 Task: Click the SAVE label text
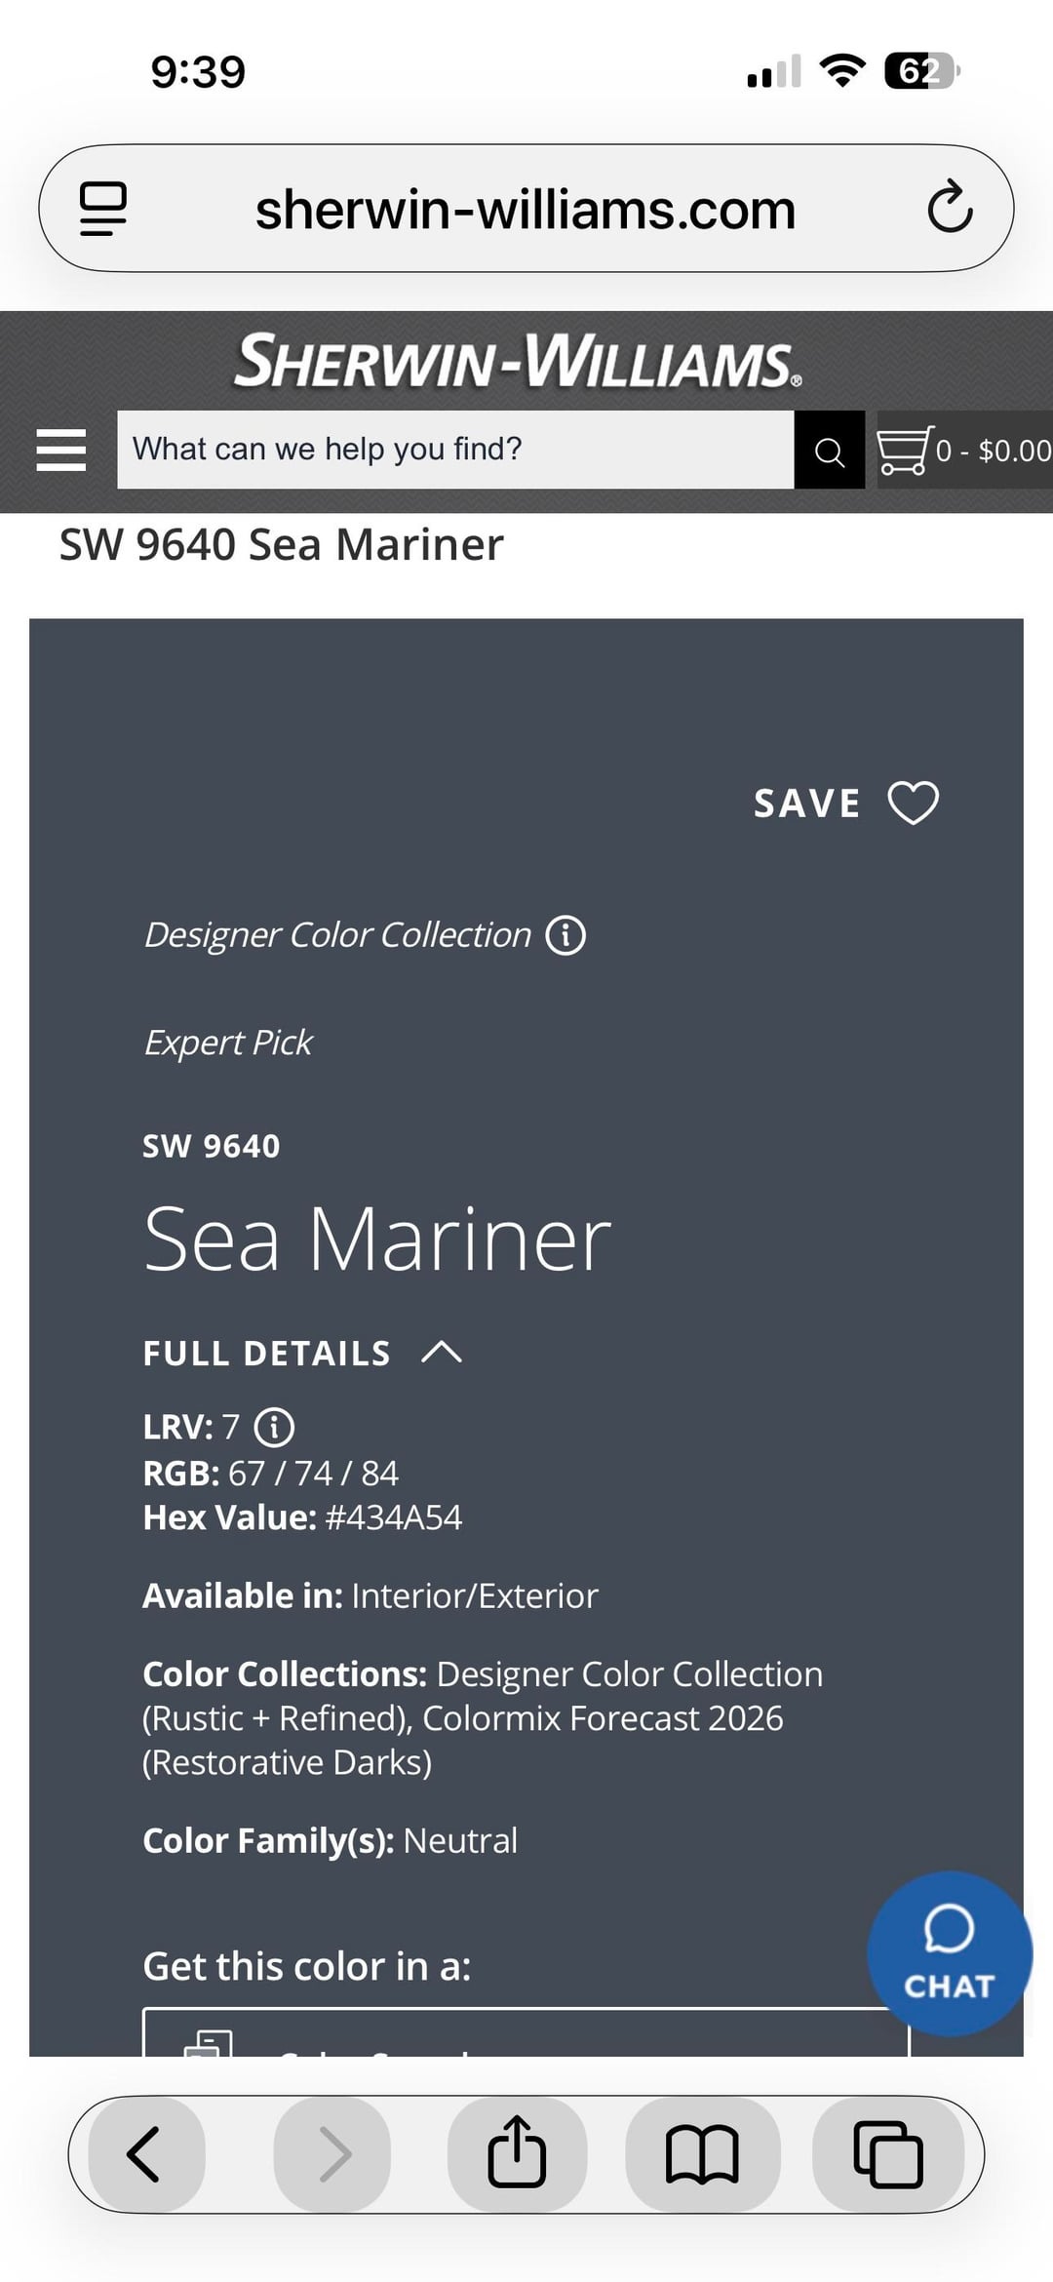pyautogui.click(x=806, y=804)
